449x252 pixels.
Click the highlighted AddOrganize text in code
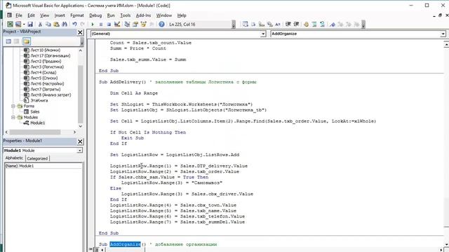[125, 244]
